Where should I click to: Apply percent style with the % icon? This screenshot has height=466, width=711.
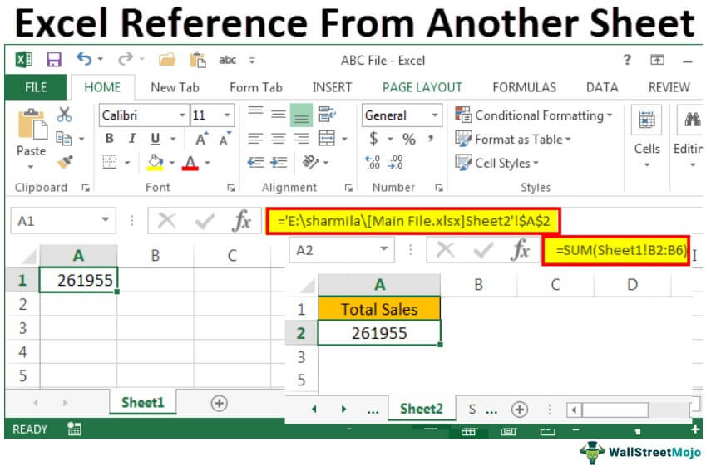(x=408, y=139)
